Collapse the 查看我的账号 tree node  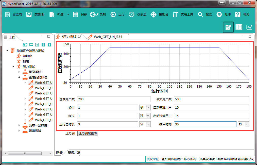(x=19, y=77)
